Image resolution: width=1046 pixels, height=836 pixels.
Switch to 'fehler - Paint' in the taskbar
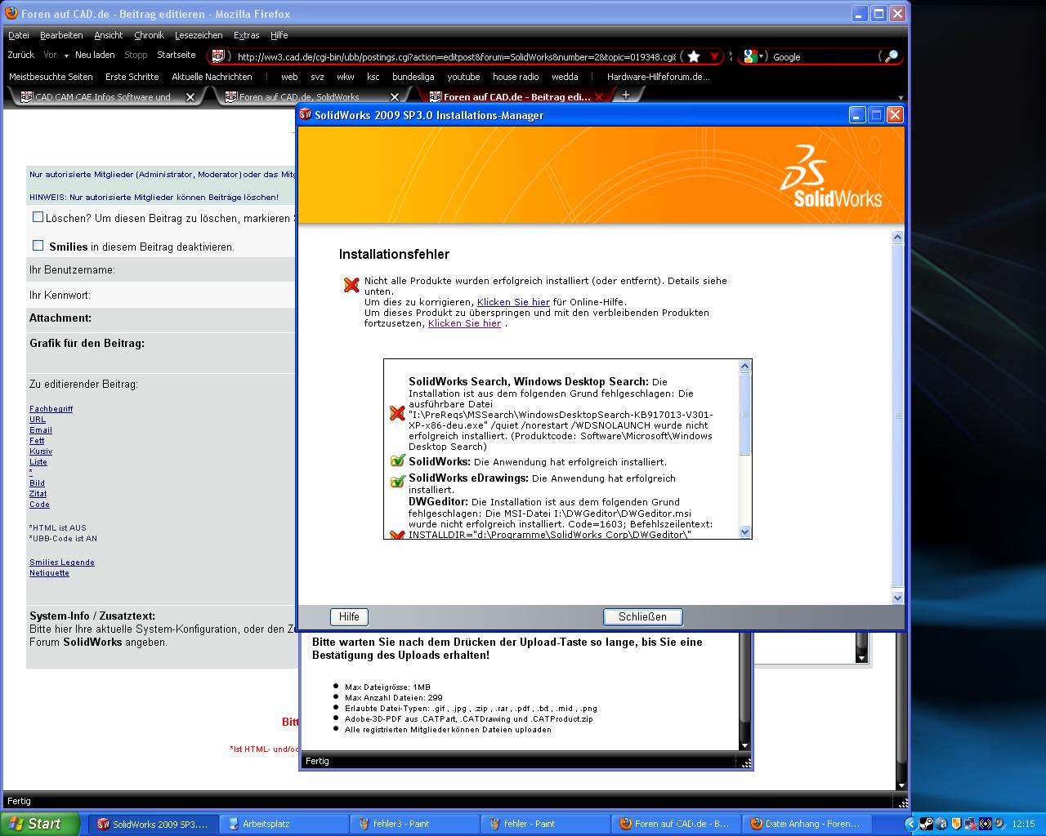coord(545,824)
